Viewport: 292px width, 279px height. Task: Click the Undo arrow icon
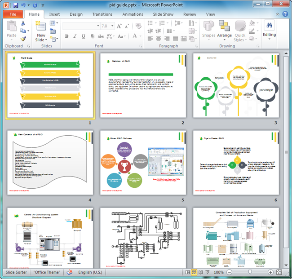(x=24, y=4)
